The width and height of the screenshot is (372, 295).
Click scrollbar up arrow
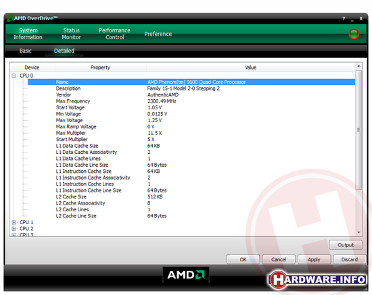[x=358, y=66]
